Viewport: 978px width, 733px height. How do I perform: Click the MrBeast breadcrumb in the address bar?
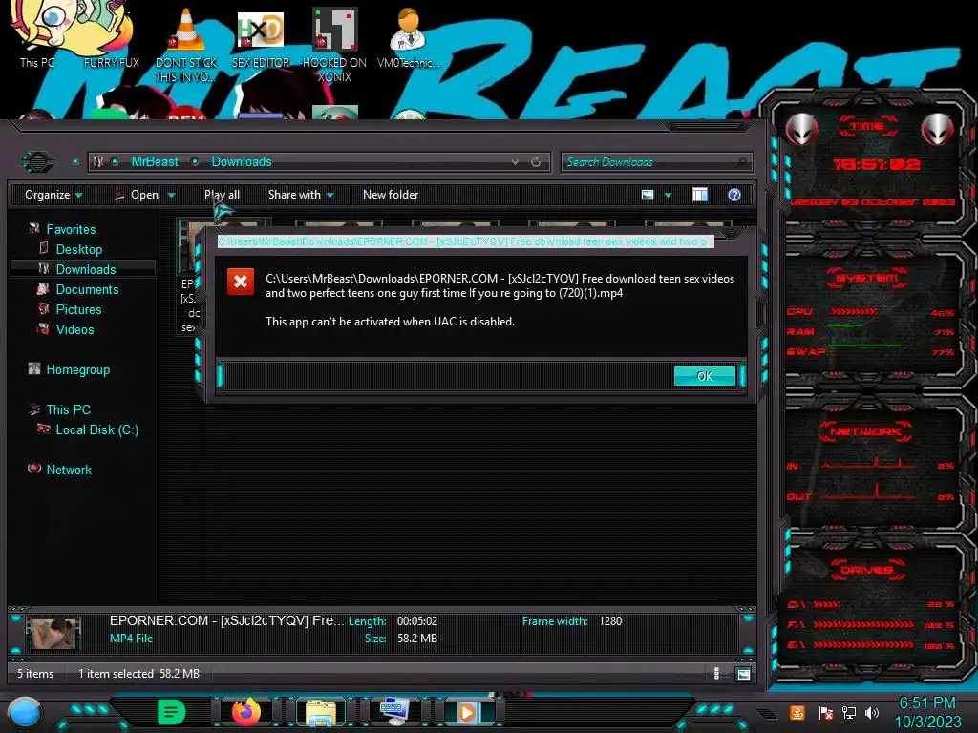pos(155,161)
